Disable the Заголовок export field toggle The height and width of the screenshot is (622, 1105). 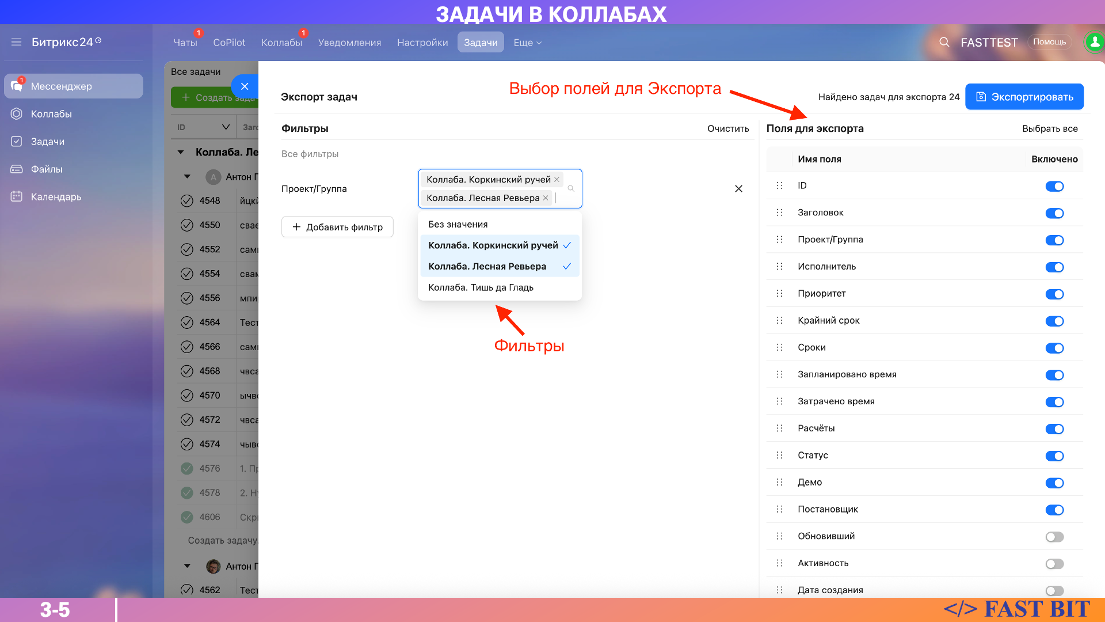(x=1054, y=213)
